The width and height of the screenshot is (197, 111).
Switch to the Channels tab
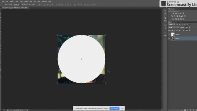[175, 22]
